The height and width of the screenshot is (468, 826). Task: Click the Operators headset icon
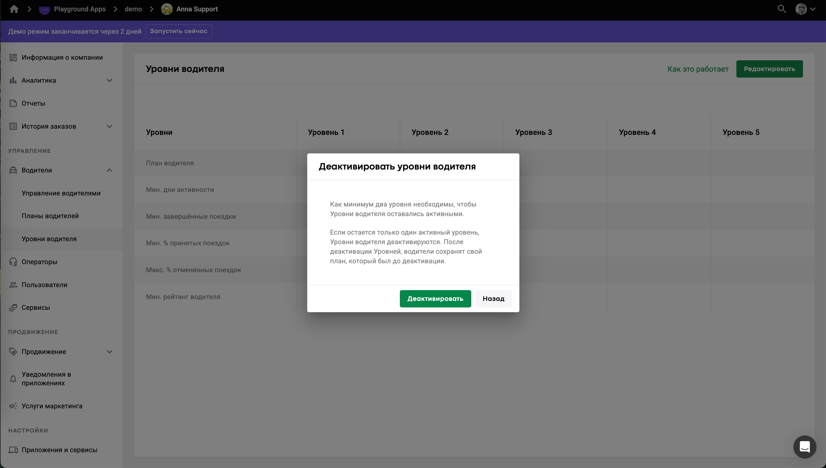pos(13,262)
